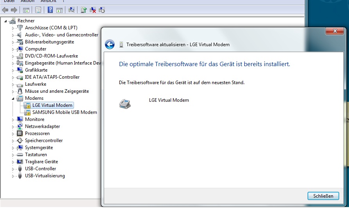Click the Modems category icon
The image size is (349, 209).
20,98
